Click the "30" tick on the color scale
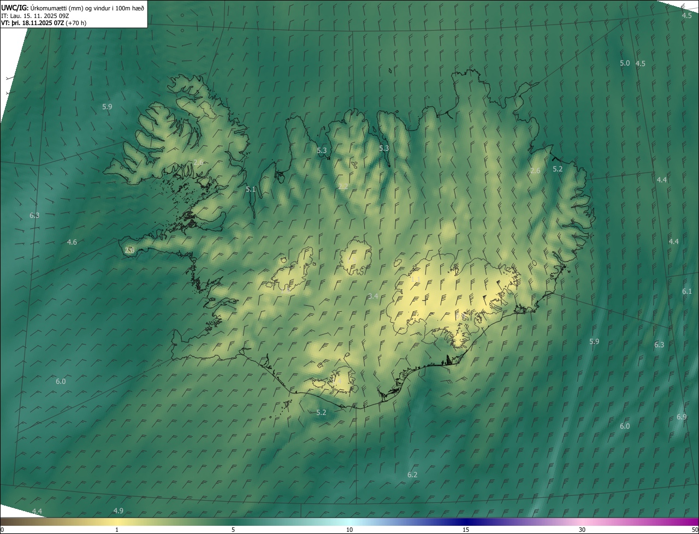 [582, 530]
